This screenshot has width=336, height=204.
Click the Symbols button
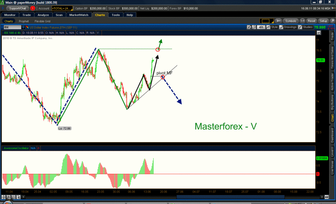coord(291,21)
